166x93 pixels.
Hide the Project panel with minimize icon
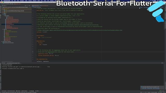coord(31,6)
